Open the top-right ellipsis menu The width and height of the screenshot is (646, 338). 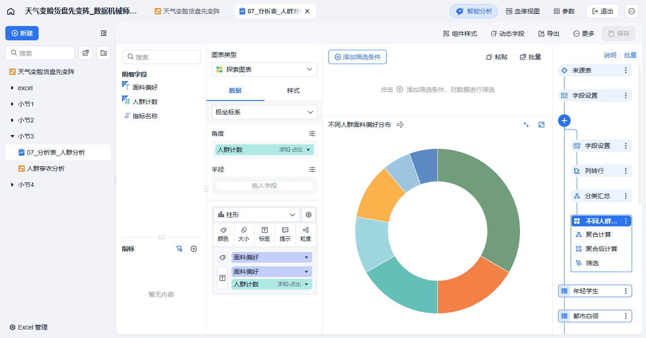click(x=632, y=11)
